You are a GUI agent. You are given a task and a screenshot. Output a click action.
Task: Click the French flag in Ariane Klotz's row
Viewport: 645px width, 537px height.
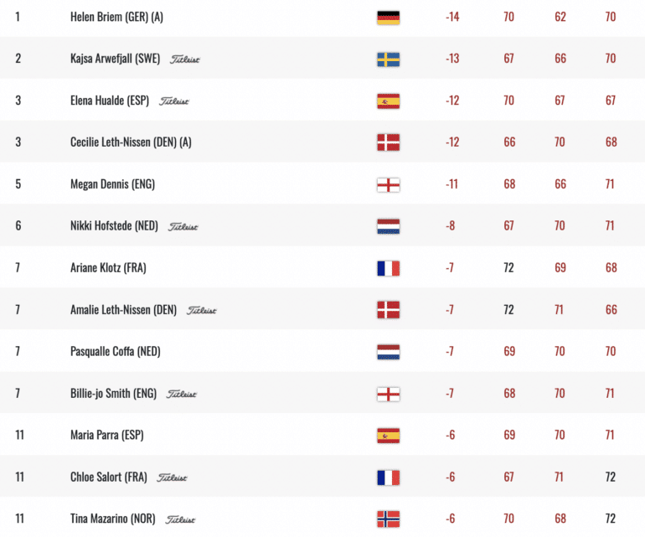389,268
